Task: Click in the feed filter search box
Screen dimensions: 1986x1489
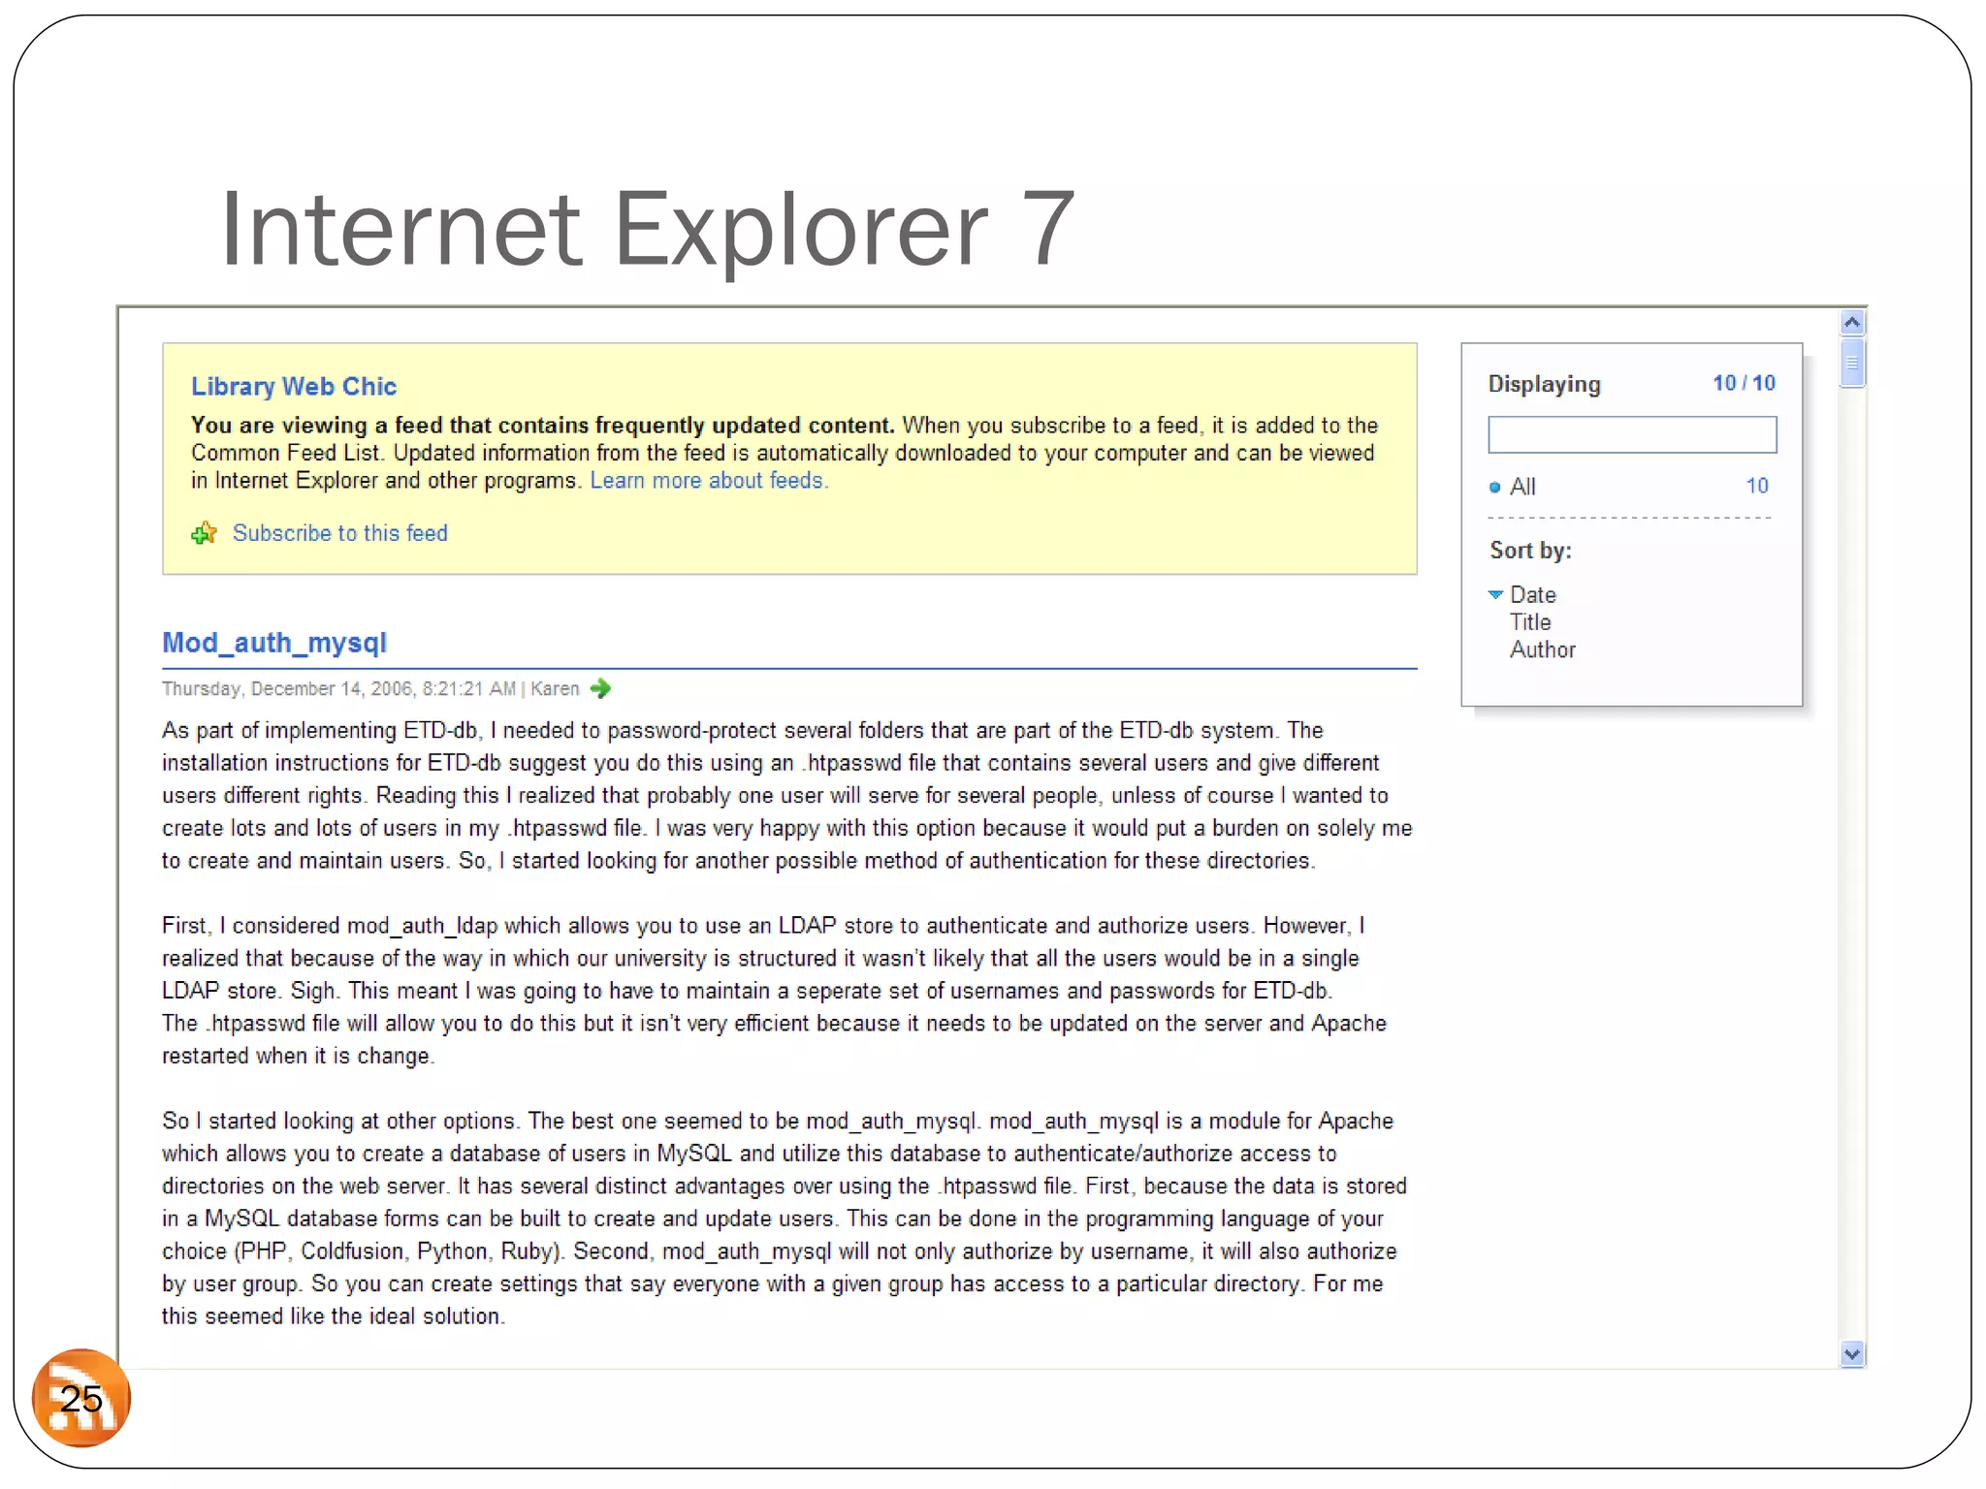Action: (1632, 435)
